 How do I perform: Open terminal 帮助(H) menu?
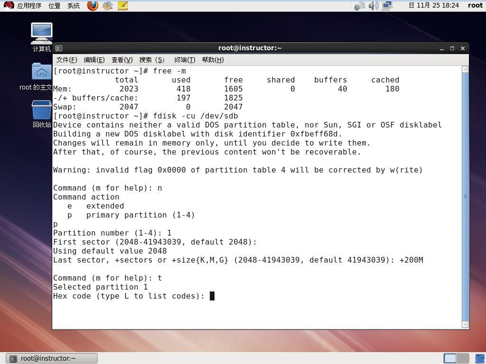click(x=213, y=60)
